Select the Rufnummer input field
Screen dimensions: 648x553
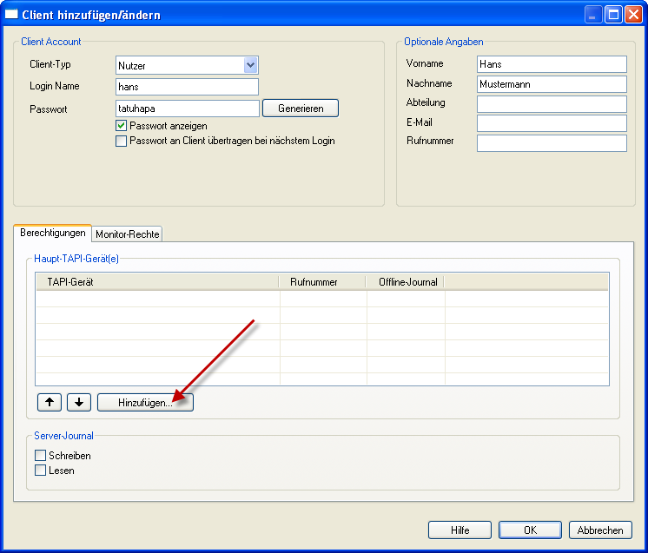(x=552, y=143)
